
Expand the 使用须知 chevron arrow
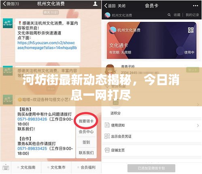pyautogui.click(x=198, y=125)
